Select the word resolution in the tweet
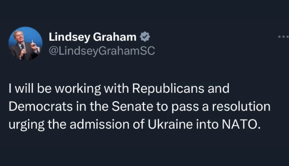Image resolution: width=289 pixels, height=166 pixels. 241,106
